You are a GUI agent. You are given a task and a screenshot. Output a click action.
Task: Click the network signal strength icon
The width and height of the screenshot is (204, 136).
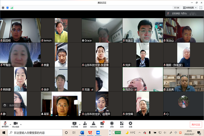click(12, 8)
